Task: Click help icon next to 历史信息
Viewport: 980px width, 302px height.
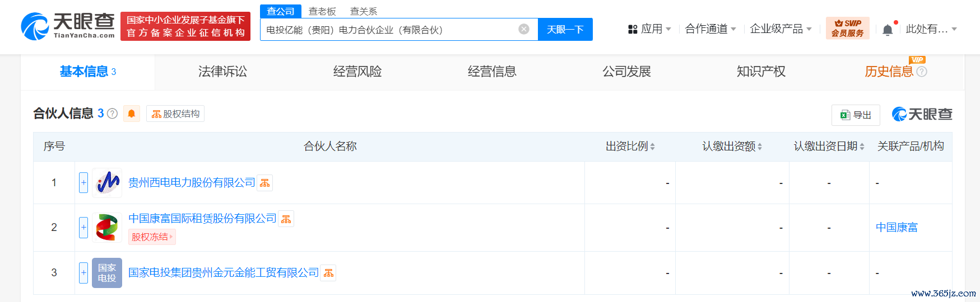Action: (922, 72)
